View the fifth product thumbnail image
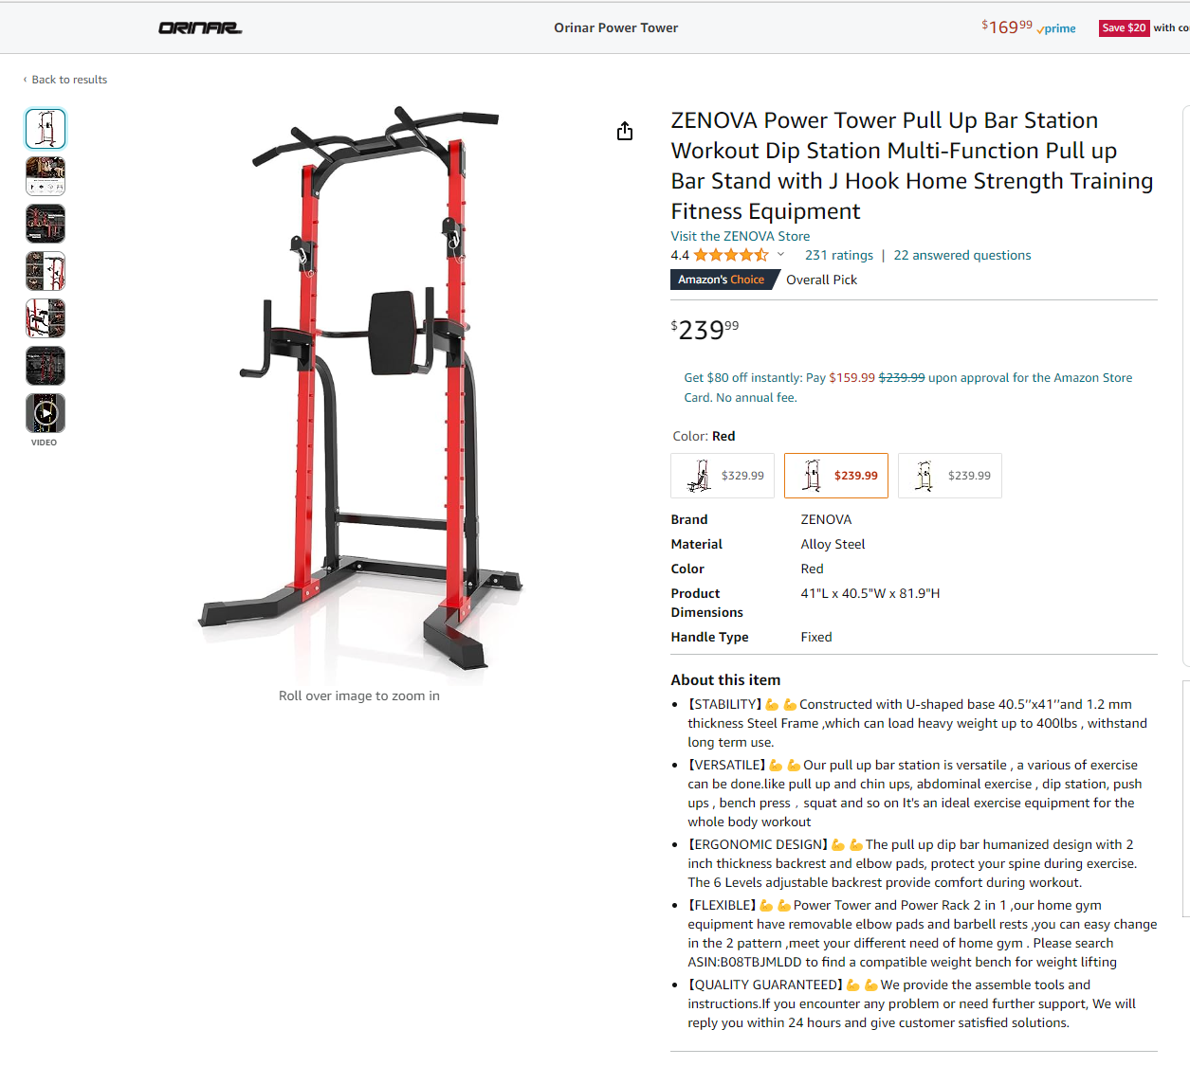The image size is (1190, 1066). coord(46,318)
